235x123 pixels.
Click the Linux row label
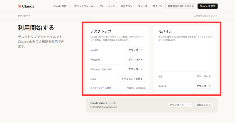click(93, 79)
